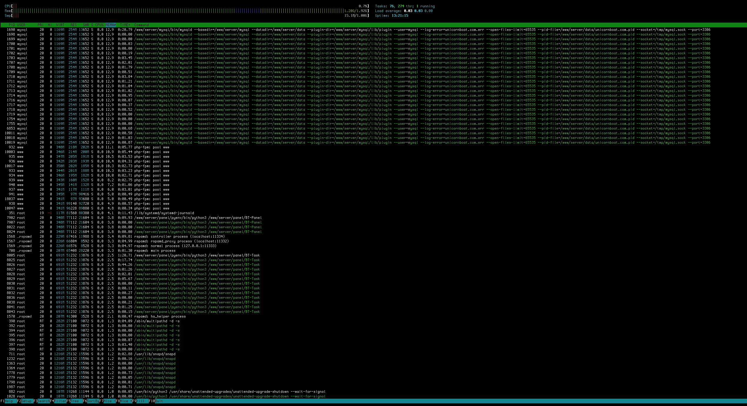
Task: Select BT-Task python3 row PID 8005
Action: coord(373,255)
